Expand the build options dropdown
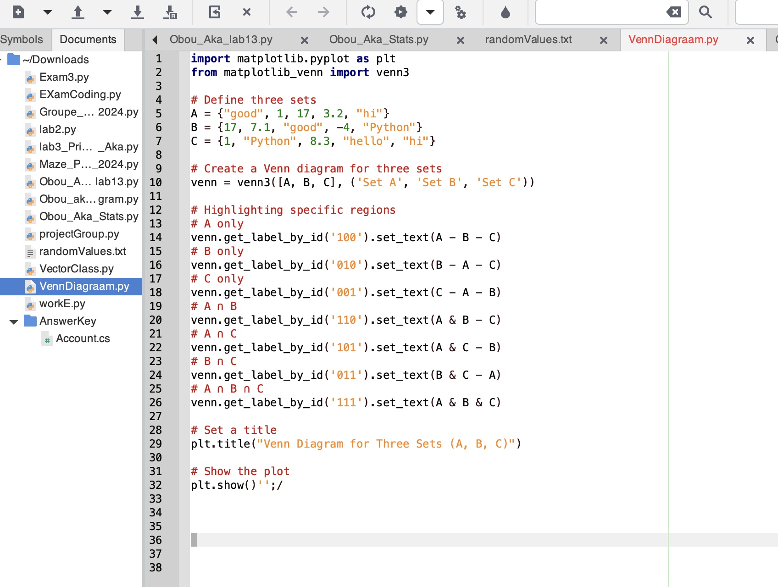 (430, 12)
